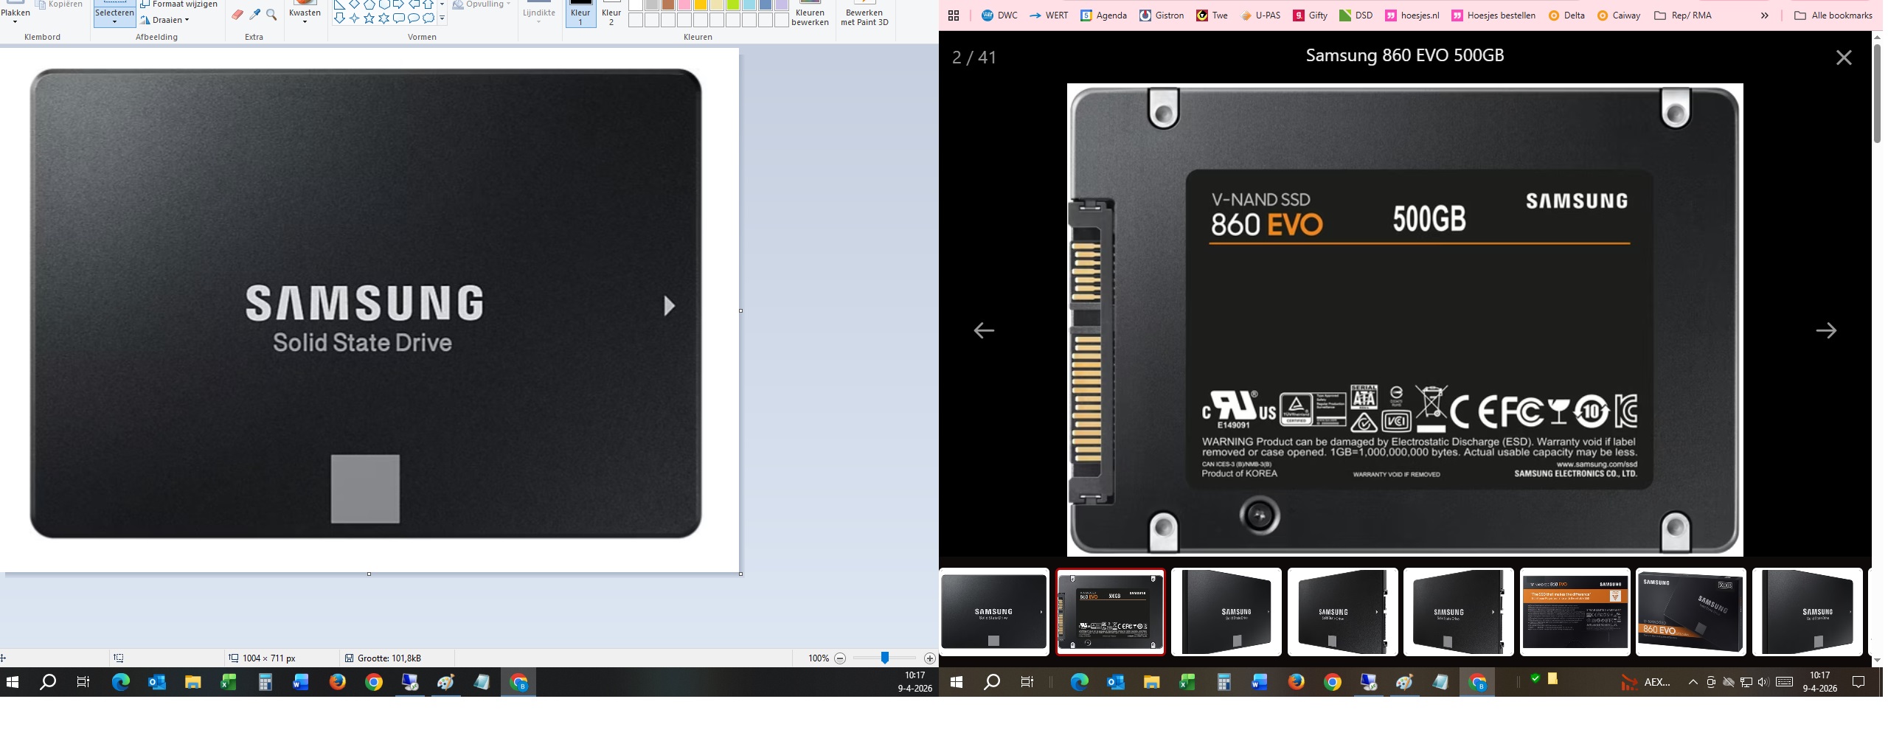Activate Kleur 2 background color
Screen dimensions: 1888x755
[x=611, y=13]
